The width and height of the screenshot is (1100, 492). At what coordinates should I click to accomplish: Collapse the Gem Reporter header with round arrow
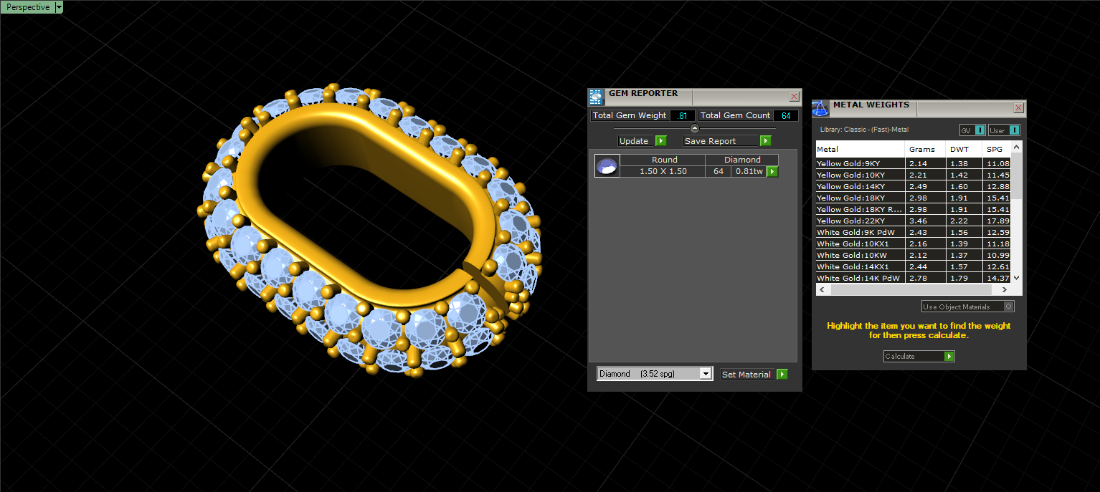tap(694, 128)
